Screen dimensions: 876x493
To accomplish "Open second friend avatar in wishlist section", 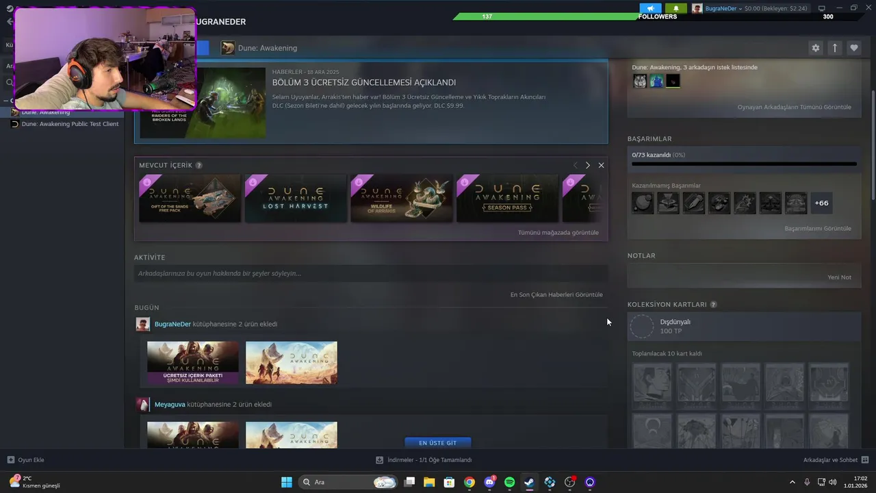I will (x=656, y=81).
